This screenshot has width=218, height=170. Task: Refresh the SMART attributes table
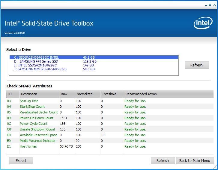pyautogui.click(x=163, y=160)
